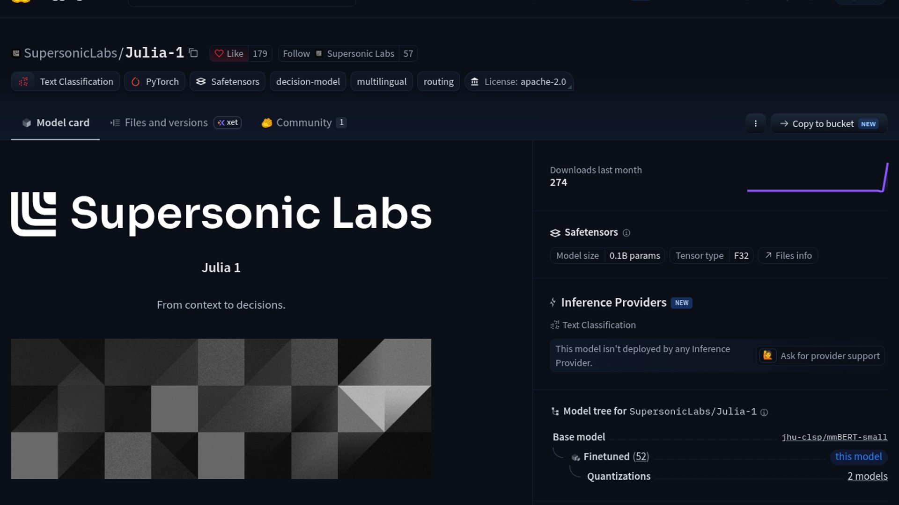Click the Finetuned icon in model tree
899x505 pixels.
(575, 457)
